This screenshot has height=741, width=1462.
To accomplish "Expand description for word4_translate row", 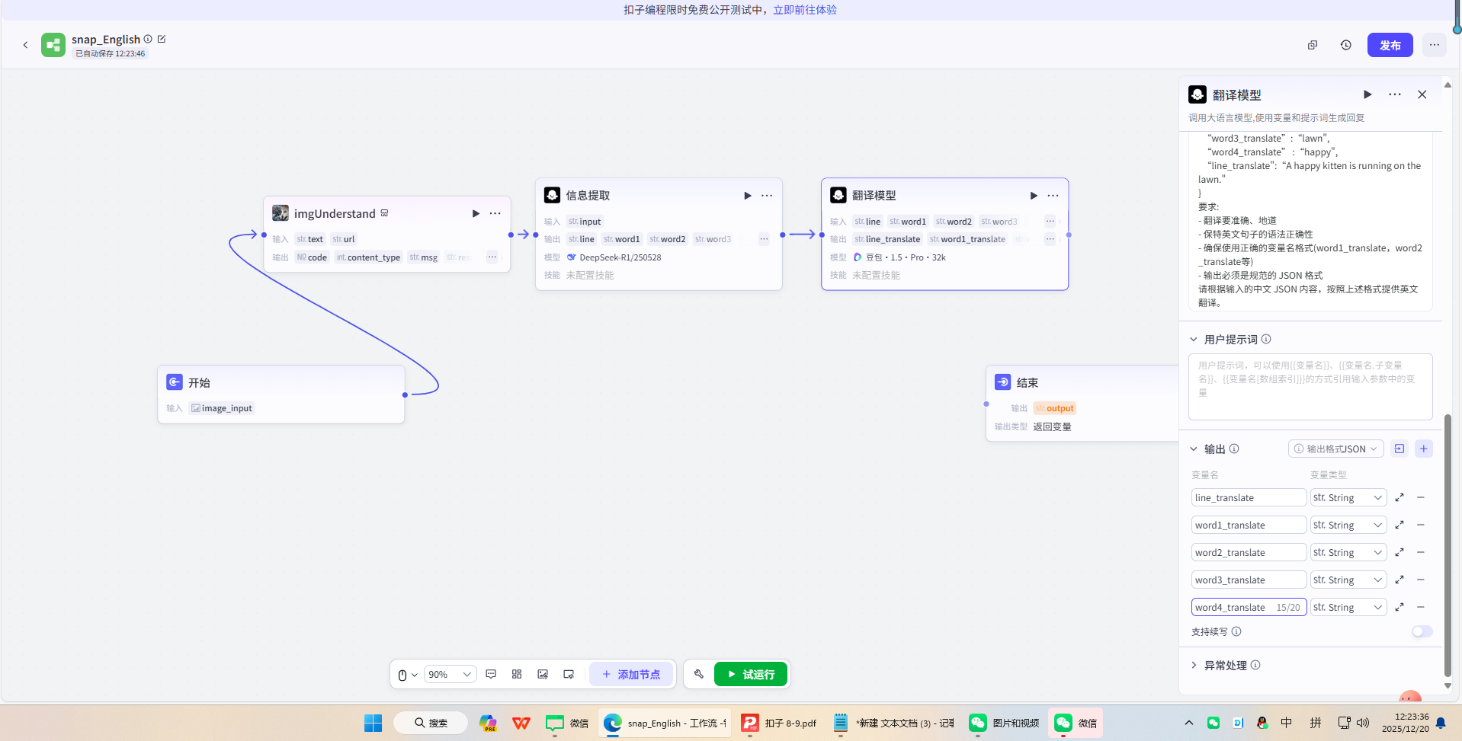I will pyautogui.click(x=1399, y=607).
